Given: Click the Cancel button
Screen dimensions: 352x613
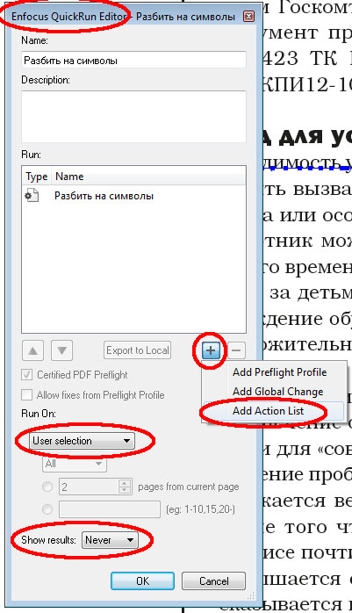Looking at the screenshot, I should click(x=213, y=581).
